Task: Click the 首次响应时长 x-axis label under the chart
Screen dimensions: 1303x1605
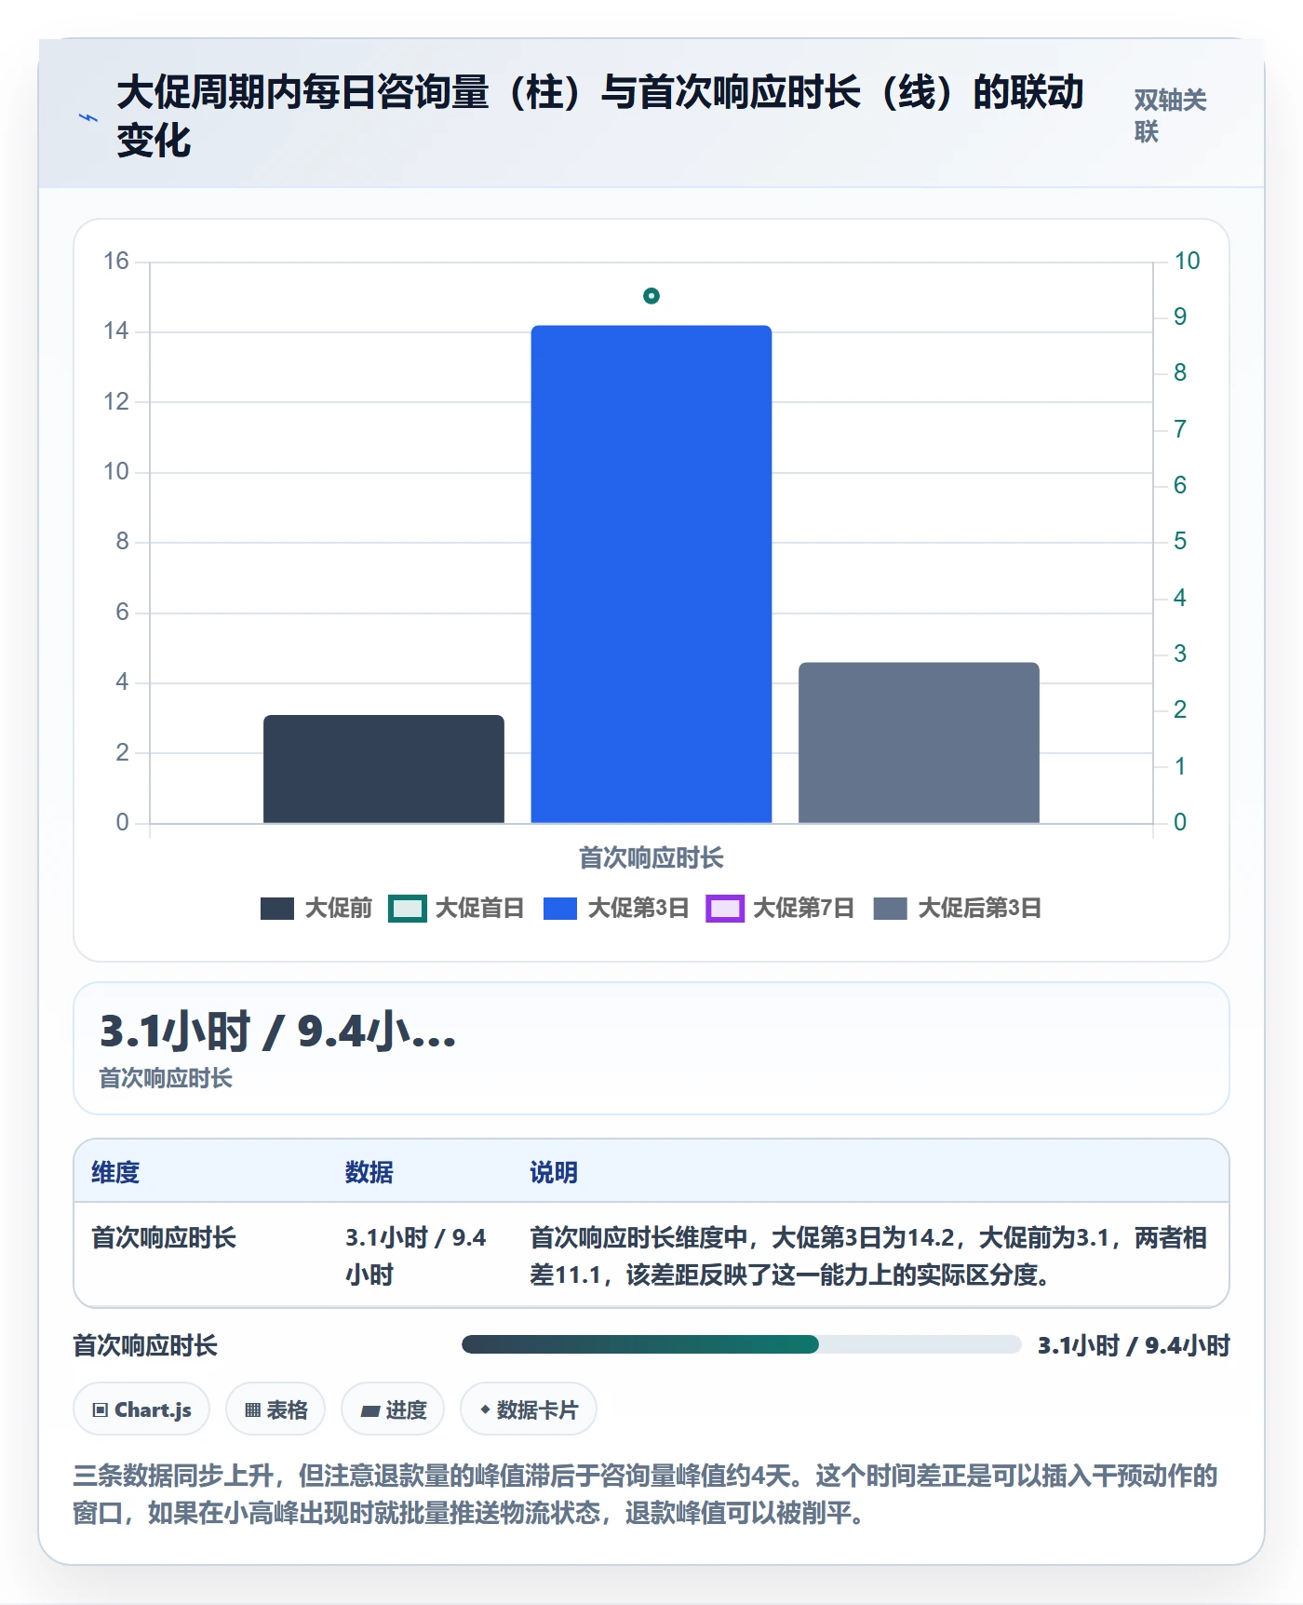Action: click(651, 858)
